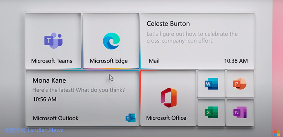Screen dimensions: 283x137
Task: Select the Microsoft Teams label
Action: pos(52,61)
